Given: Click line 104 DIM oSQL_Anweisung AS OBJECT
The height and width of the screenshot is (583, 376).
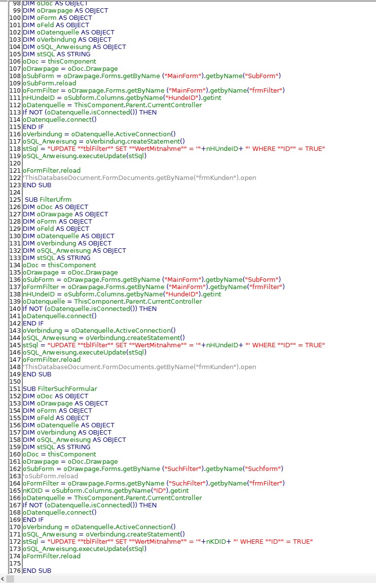Looking at the screenshot, I should (74, 47).
